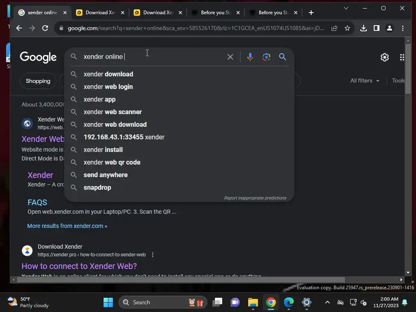Click the vertical scrollbar down arrow
The width and height of the screenshot is (416, 312).
408,273
